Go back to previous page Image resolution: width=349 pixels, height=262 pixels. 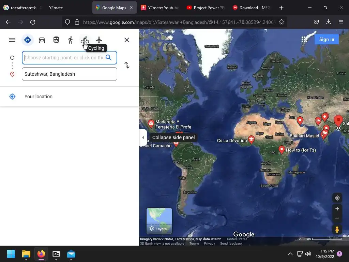[x=8, y=22]
